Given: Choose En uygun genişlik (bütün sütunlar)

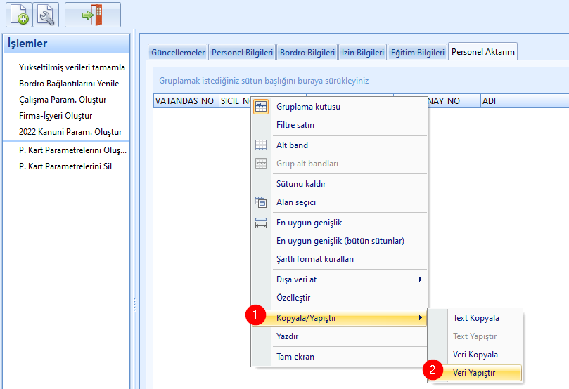Looking at the screenshot, I should pos(339,241).
